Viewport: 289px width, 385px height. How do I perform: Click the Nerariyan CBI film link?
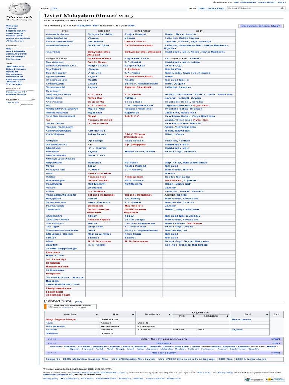coord(55,170)
